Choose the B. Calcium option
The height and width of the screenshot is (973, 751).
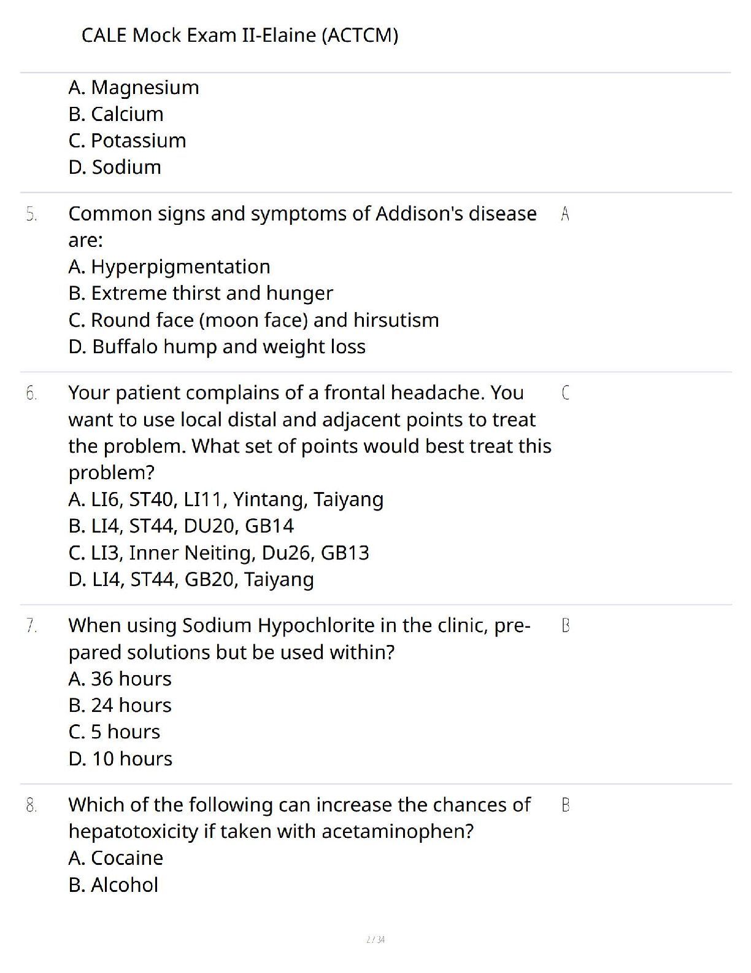[116, 114]
